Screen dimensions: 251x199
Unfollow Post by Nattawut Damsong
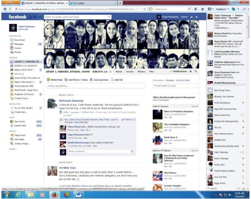pos(87,112)
